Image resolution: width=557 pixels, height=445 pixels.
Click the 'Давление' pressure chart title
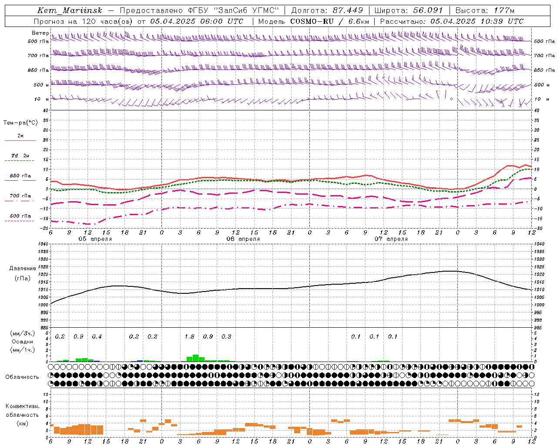pos(23,269)
